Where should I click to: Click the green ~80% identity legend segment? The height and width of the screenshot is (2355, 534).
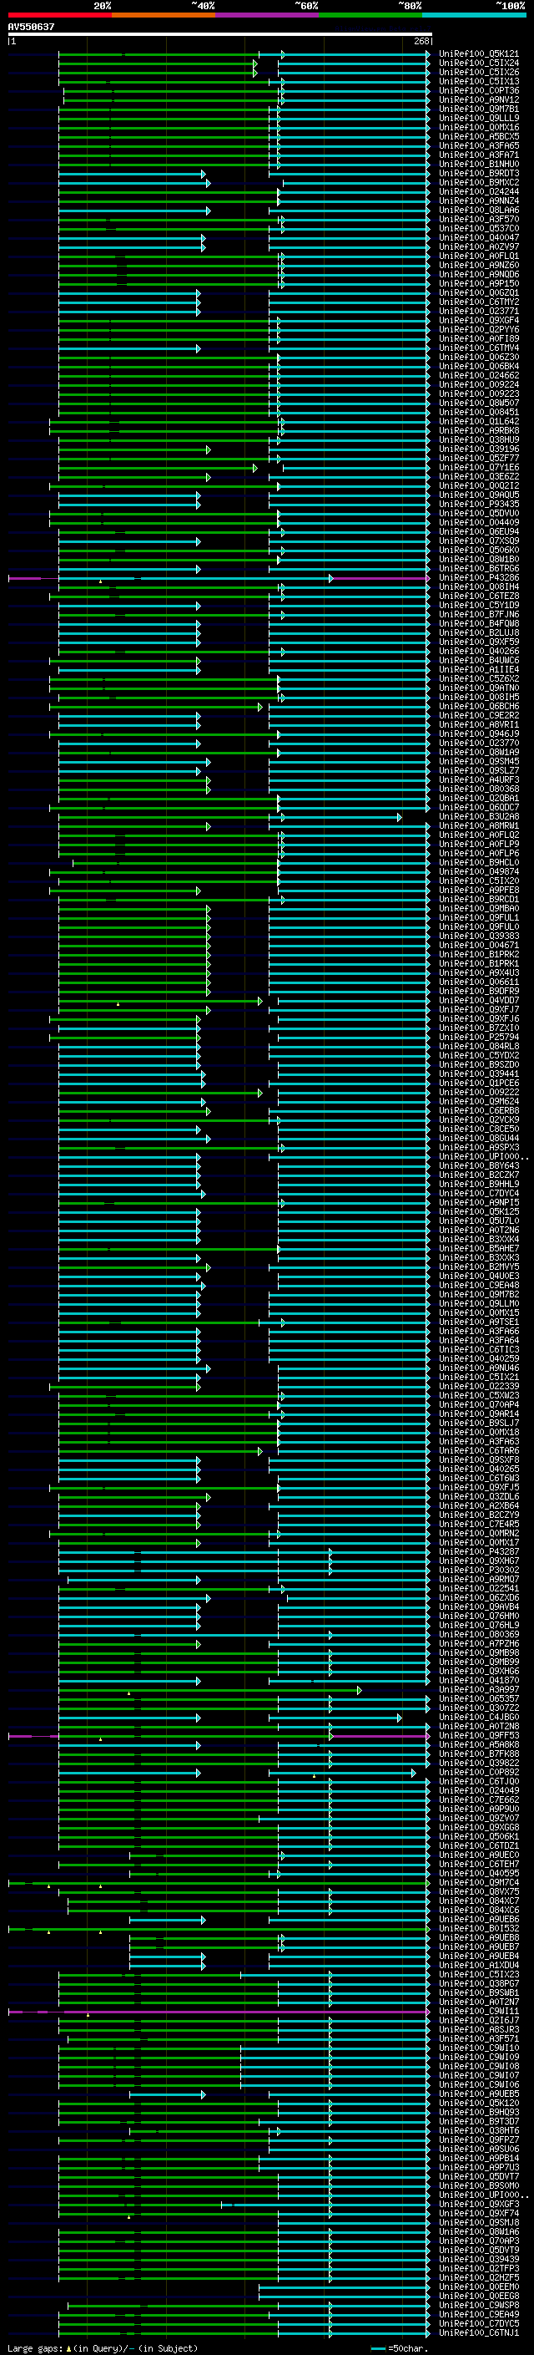[370, 15]
